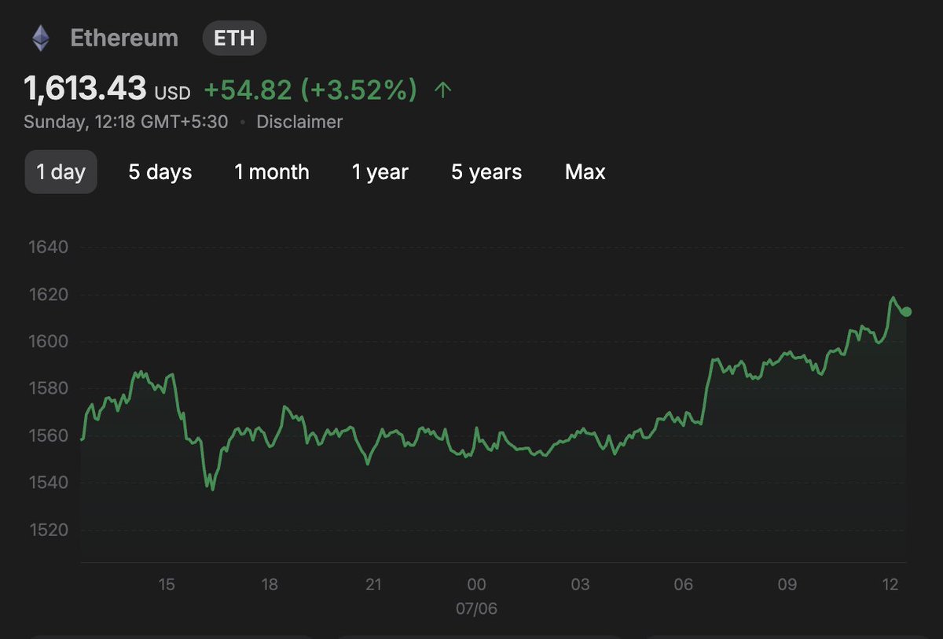The image size is (943, 639).
Task: Select the Max chart range
Action: pyautogui.click(x=585, y=172)
